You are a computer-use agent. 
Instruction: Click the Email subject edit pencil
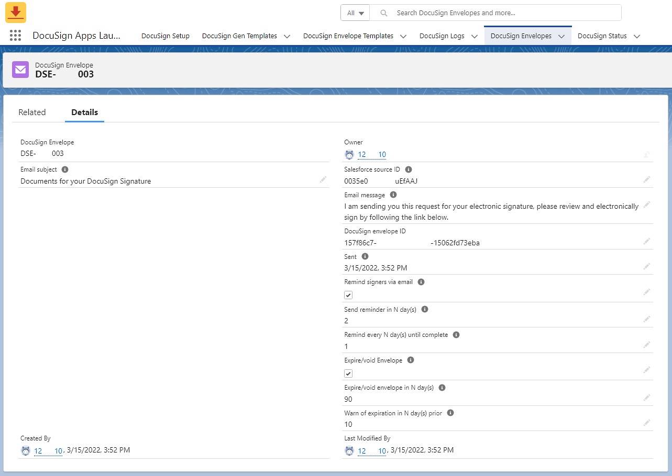(x=323, y=179)
